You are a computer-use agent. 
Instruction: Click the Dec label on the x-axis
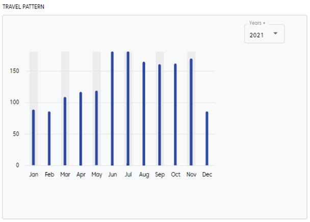coord(207,175)
